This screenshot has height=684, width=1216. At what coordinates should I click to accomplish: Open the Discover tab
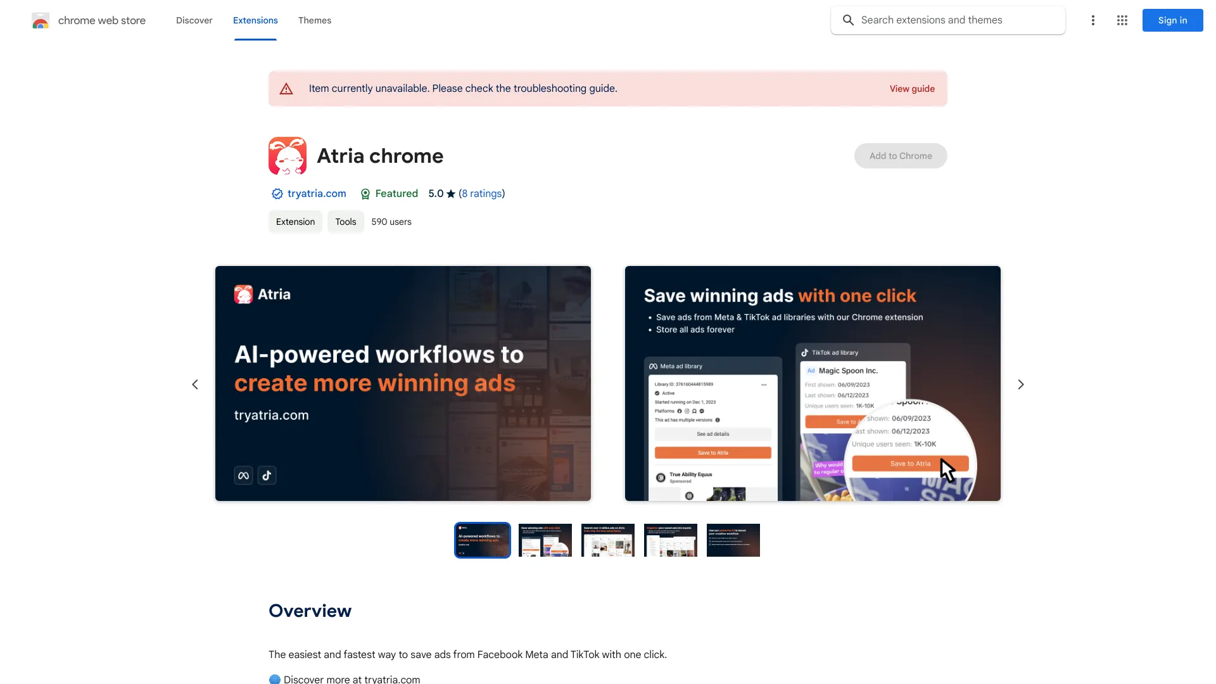tap(194, 20)
